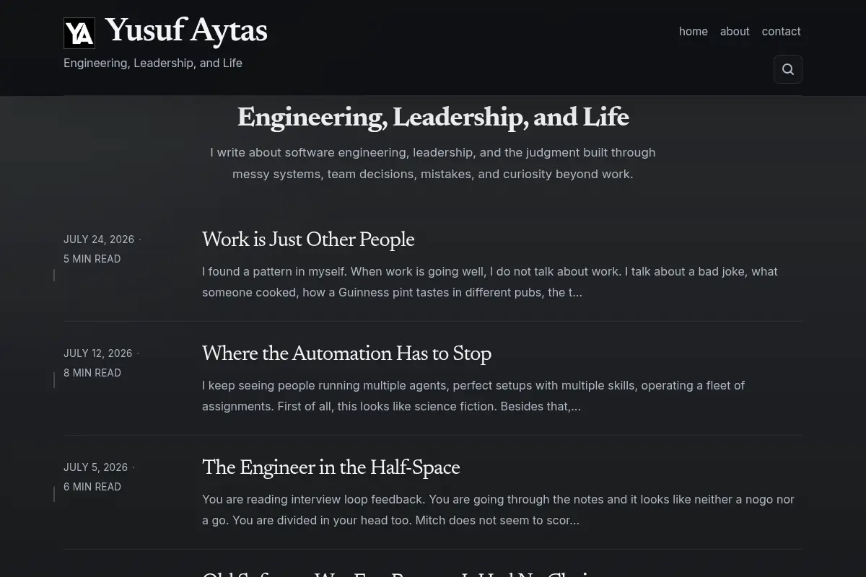Screen dimensions: 866x577
Task: Open article Work is Just Other People
Action: click(308, 240)
